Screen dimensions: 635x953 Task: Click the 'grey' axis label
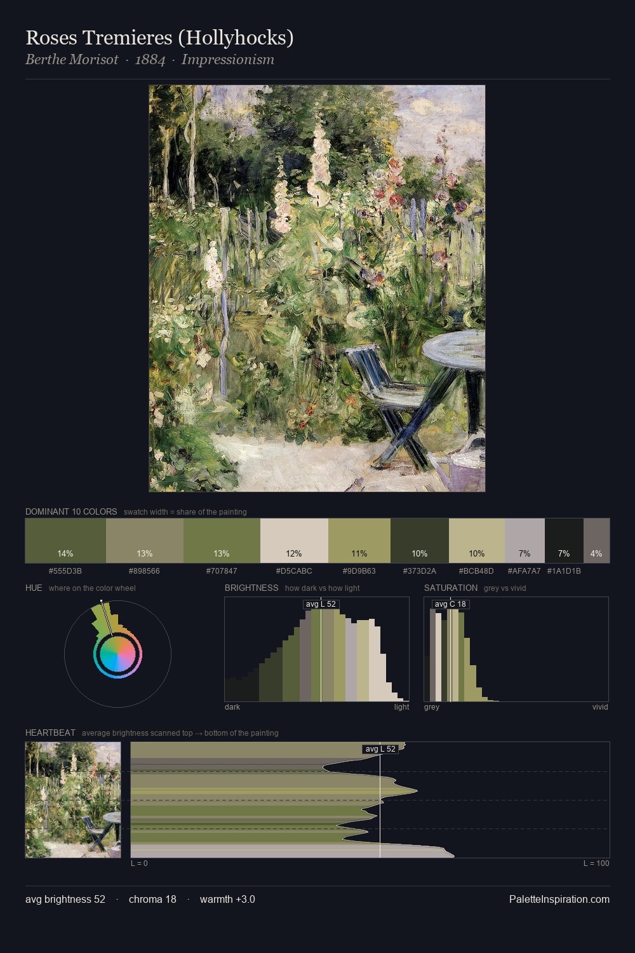432,707
